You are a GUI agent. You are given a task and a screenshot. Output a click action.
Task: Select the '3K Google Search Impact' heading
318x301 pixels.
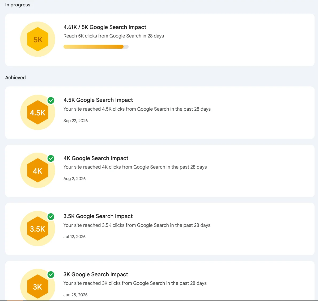coord(96,274)
